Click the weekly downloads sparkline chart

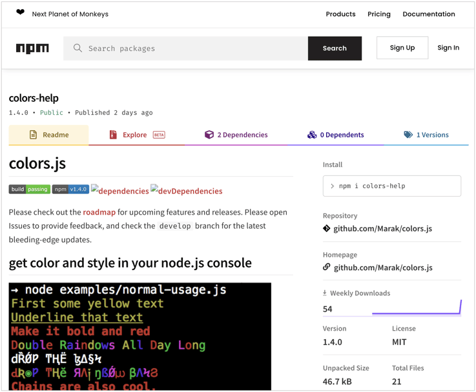pos(417,308)
